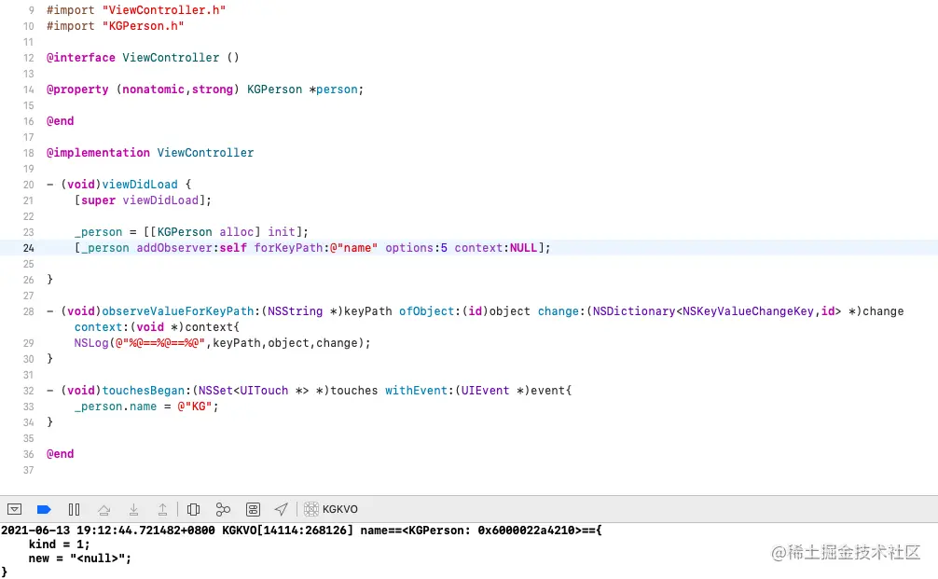Click 'new = "<null>";' in console output
Screen dimensions: 938x579
(79, 558)
